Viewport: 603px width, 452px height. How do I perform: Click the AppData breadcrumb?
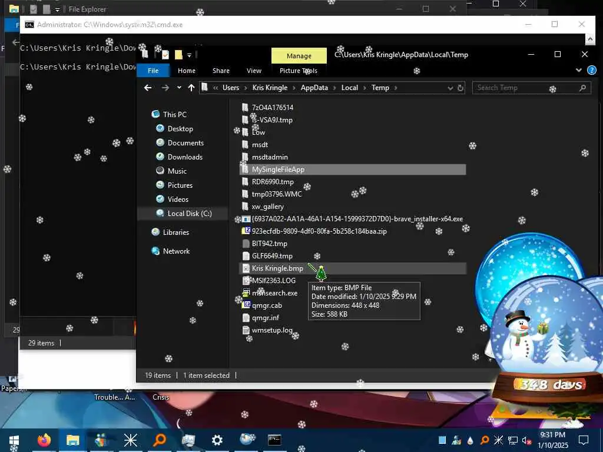click(x=314, y=88)
